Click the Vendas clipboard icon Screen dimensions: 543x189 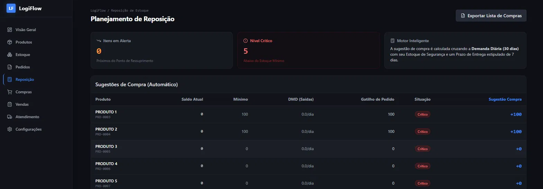click(10, 105)
